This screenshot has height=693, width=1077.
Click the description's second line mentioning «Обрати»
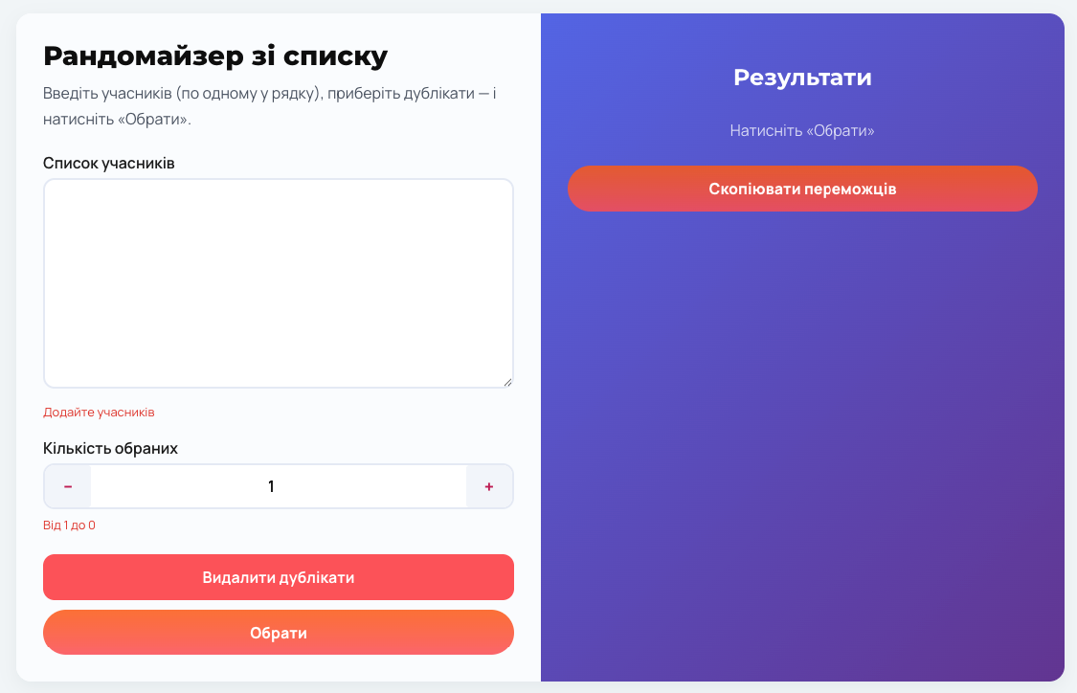(117, 121)
